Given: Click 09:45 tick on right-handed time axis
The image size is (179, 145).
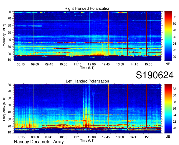Looking at the screenshot, I should 49,64.
